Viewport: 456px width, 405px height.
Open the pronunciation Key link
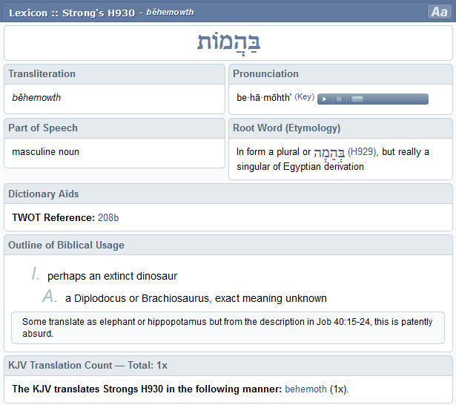[x=305, y=97]
